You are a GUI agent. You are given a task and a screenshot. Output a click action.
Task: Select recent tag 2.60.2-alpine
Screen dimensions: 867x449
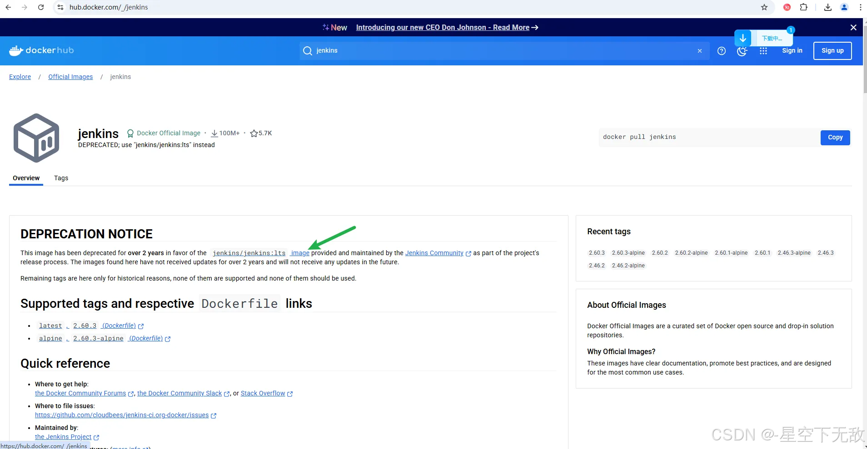[x=691, y=253]
